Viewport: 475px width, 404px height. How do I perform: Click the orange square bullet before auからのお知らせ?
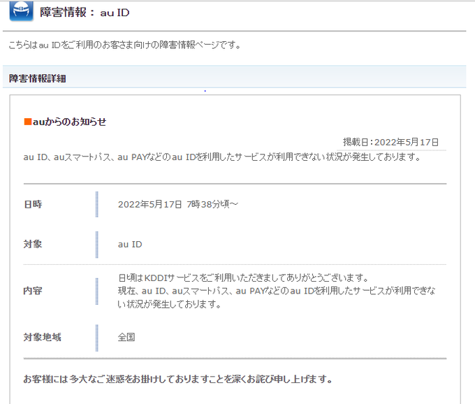point(28,122)
